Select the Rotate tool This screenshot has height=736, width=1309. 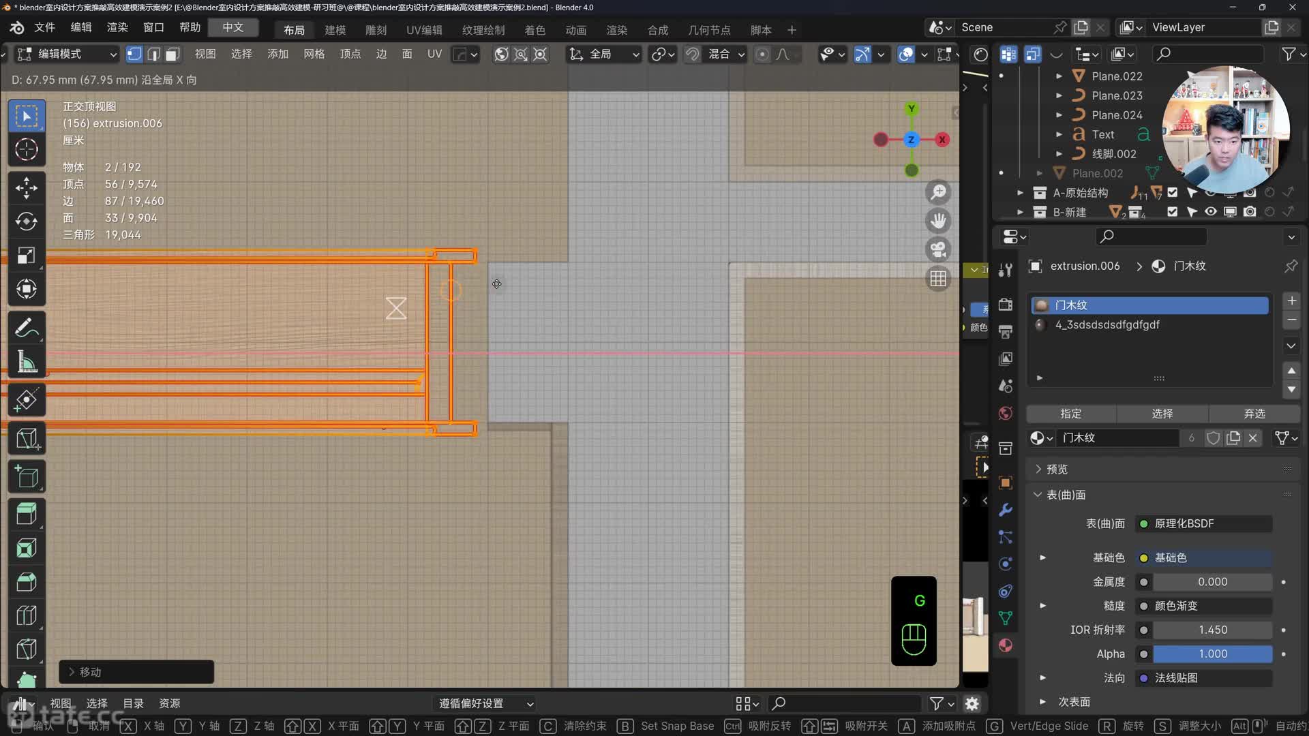[27, 221]
